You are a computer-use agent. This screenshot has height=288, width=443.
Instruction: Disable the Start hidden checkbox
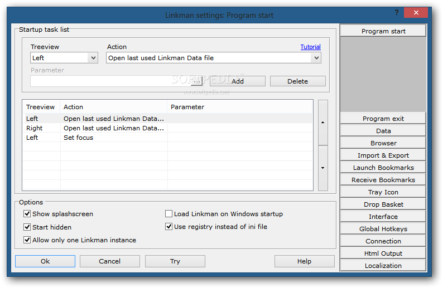(27, 227)
